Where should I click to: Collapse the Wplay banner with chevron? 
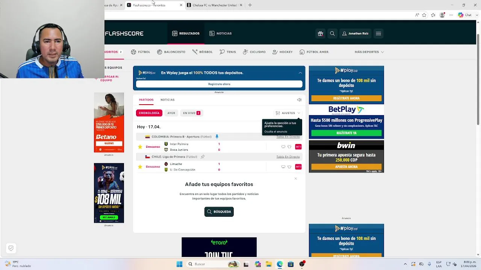[300, 73]
